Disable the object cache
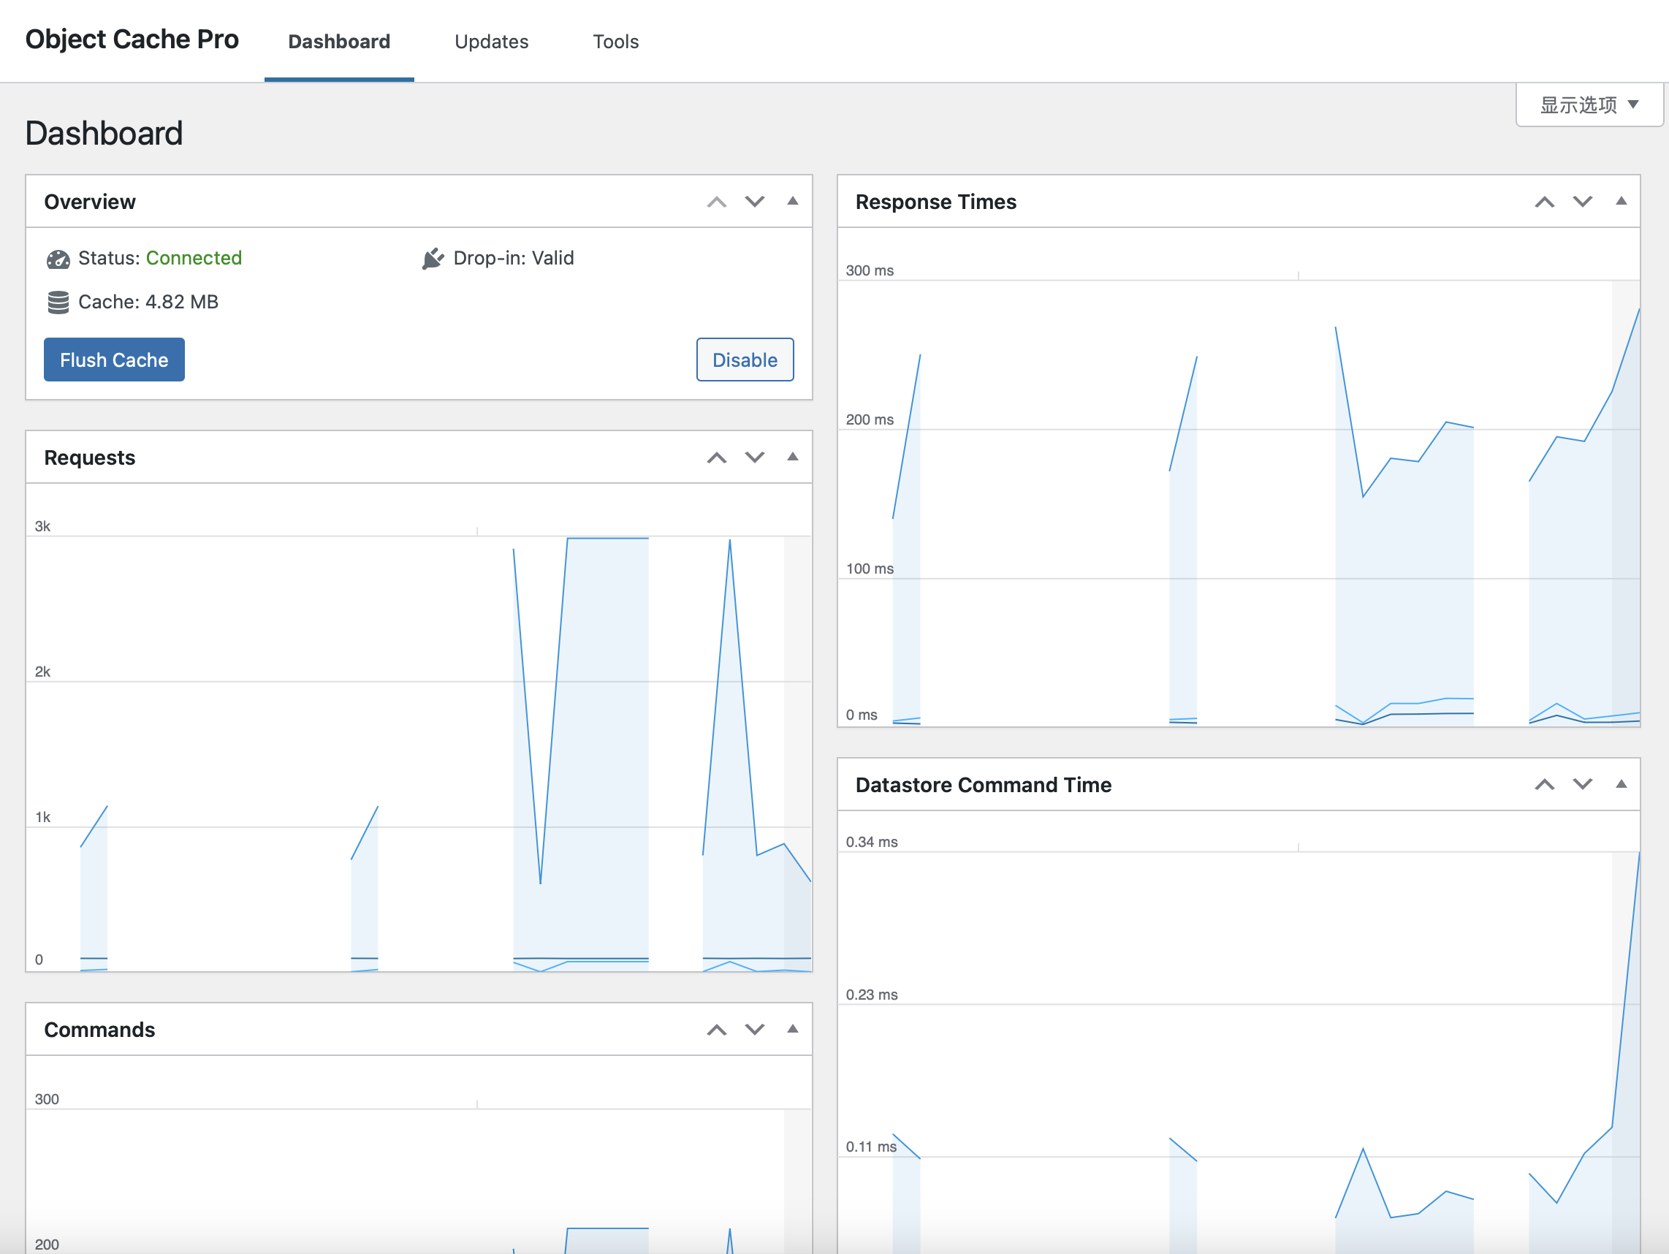This screenshot has width=1669, height=1254. click(x=745, y=360)
